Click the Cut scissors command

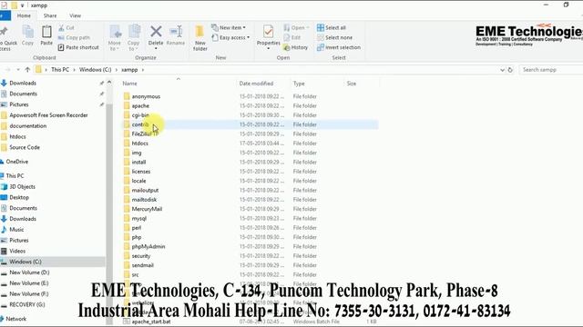[x=66, y=28]
